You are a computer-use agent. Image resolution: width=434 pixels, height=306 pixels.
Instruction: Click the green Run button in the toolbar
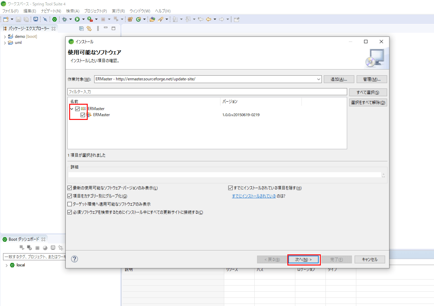(77, 19)
